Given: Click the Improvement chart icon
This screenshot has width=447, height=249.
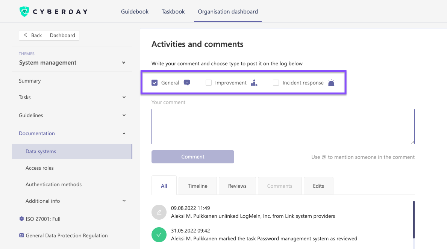Looking at the screenshot, I should 254,82.
